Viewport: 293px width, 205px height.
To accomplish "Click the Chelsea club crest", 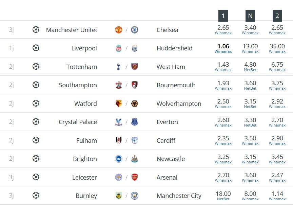I will (135, 30).
